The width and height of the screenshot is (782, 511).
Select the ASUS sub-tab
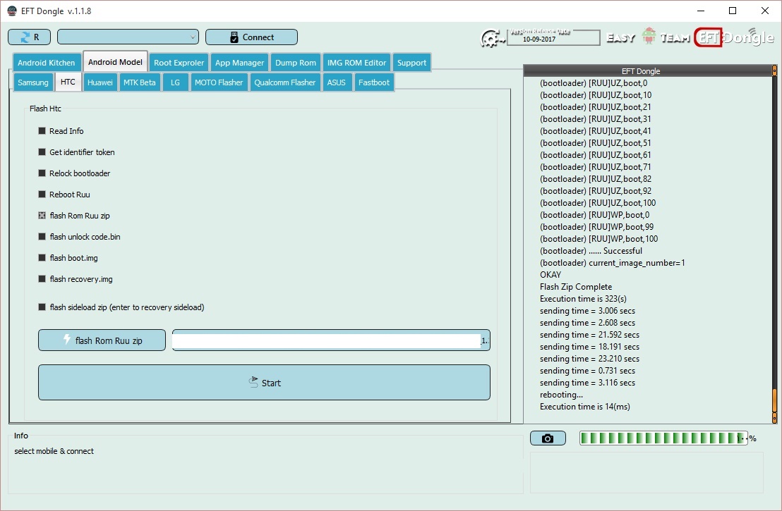click(x=336, y=82)
